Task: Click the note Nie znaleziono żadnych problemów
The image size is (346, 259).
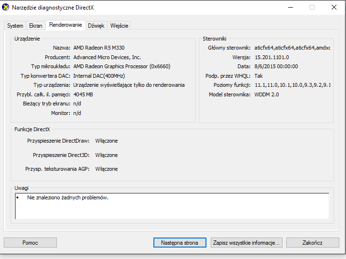Action: coord(68,197)
